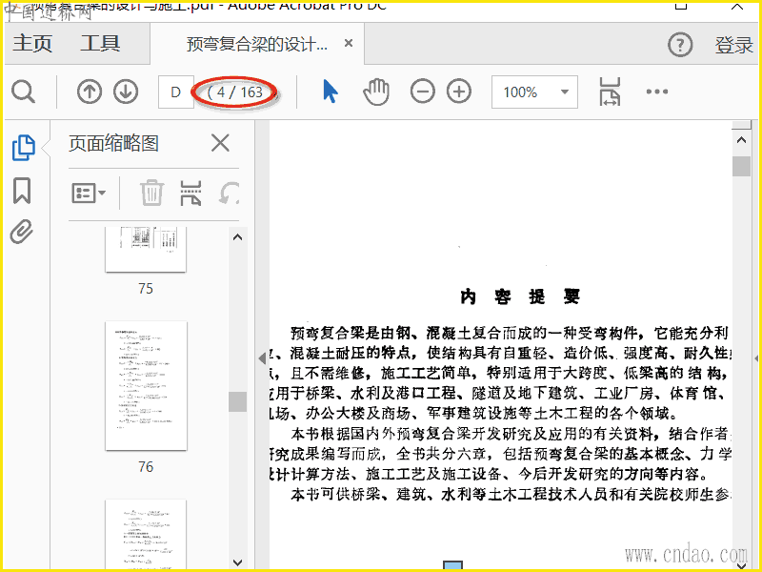Click the thumbnail label 75
The image size is (762, 572).
coord(146,289)
